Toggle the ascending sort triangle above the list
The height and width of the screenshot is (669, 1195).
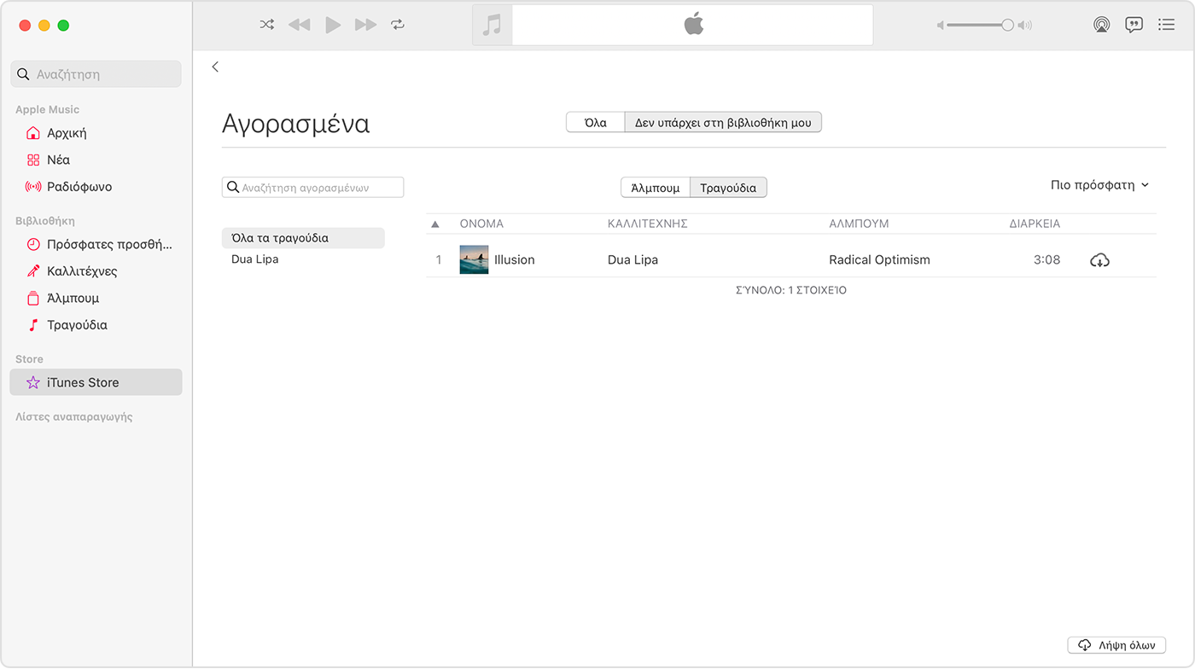tap(435, 224)
